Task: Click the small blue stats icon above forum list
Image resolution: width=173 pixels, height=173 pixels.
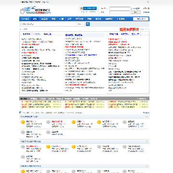Action: [x=20, y=112]
